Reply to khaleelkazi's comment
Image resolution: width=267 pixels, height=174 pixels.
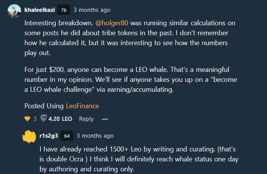point(86,119)
